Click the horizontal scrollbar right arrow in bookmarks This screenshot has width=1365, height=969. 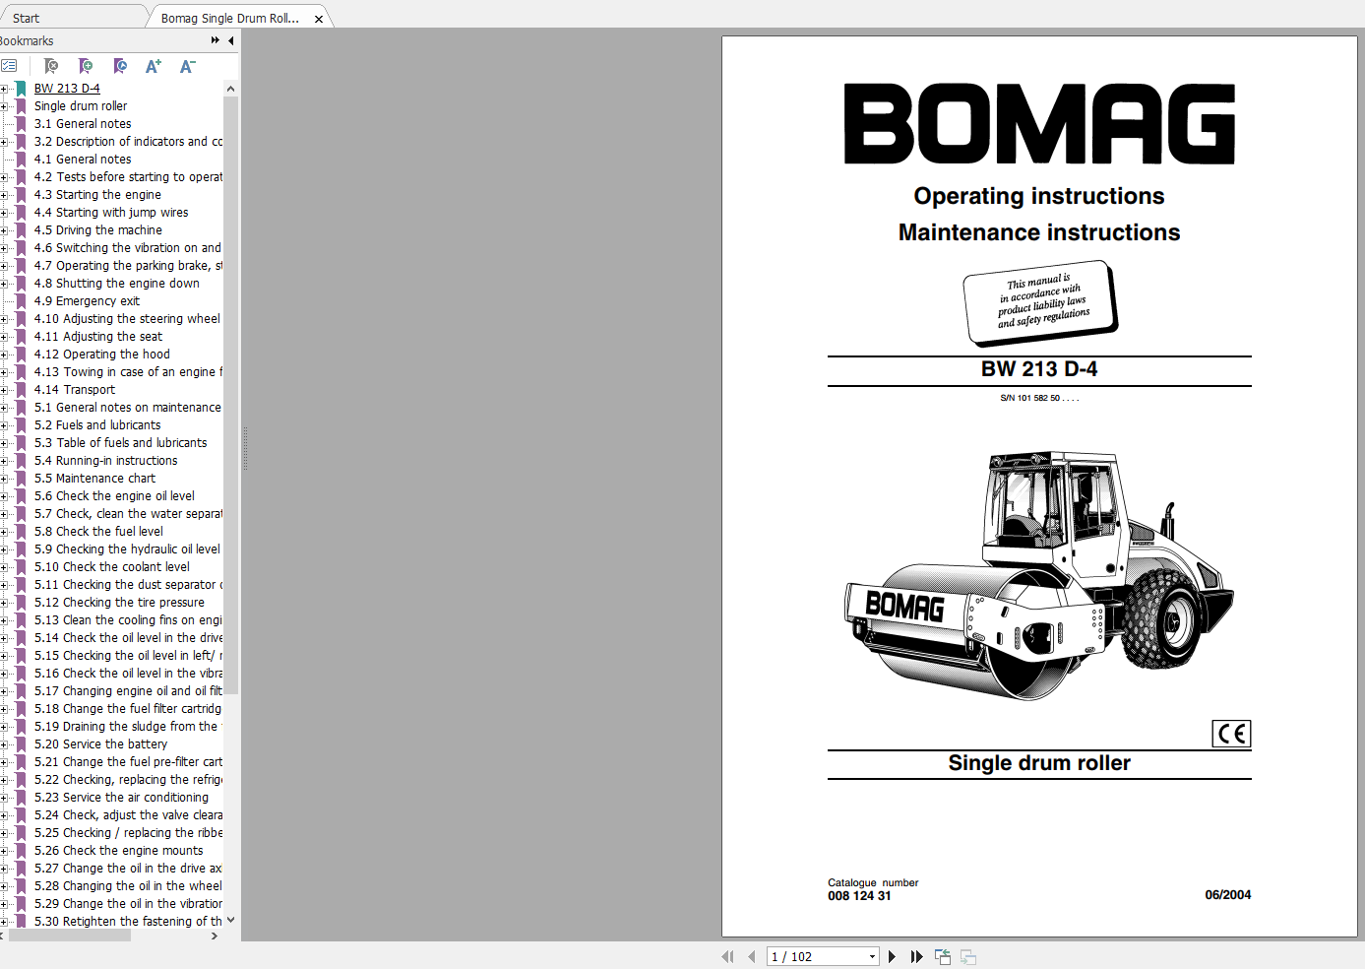pyautogui.click(x=215, y=936)
